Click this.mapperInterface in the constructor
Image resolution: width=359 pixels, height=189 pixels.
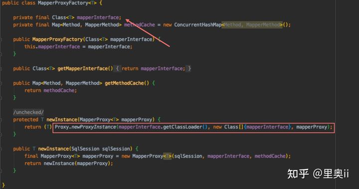click(x=52, y=47)
